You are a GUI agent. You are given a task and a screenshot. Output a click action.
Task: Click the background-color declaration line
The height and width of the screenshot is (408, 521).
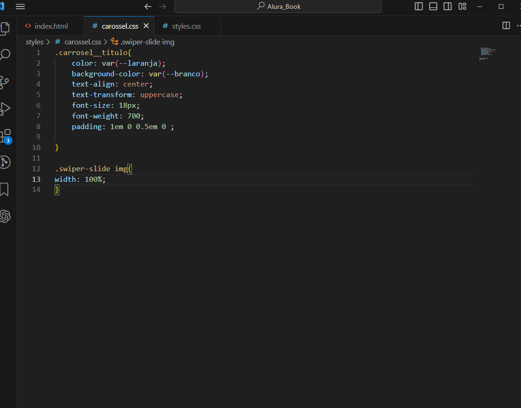(140, 74)
